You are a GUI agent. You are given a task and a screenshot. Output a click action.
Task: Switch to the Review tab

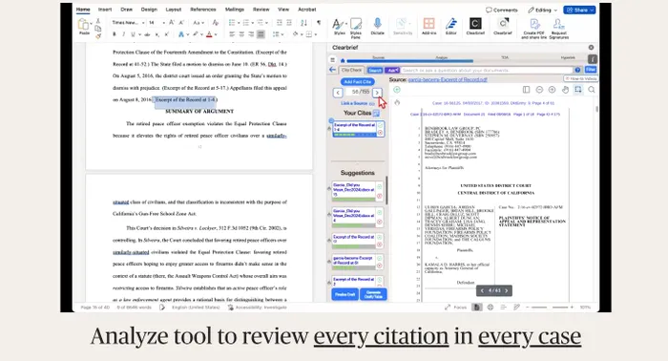click(x=261, y=10)
